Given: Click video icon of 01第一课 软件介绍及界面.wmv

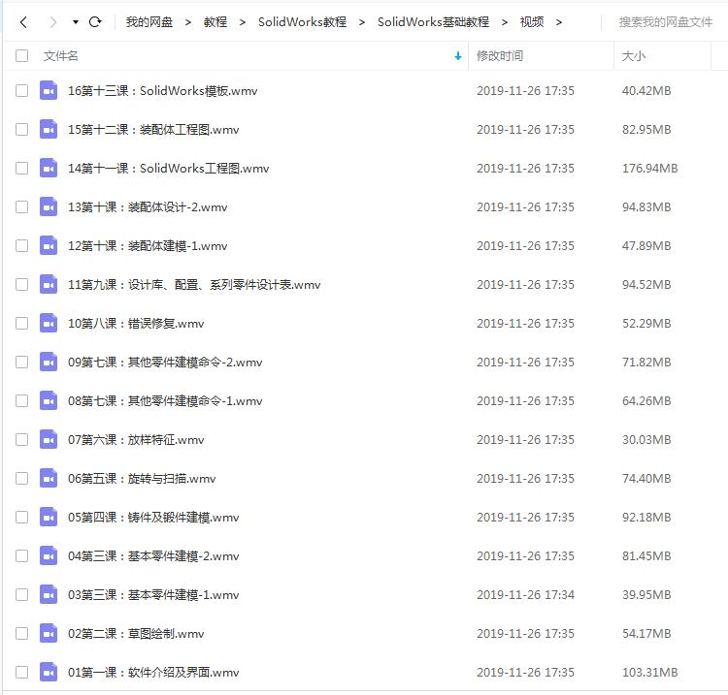Looking at the screenshot, I should click(x=49, y=672).
